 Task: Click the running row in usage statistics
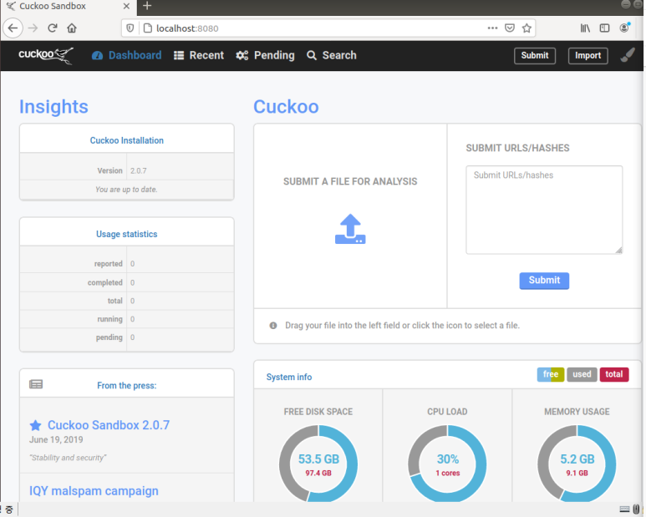pyautogui.click(x=127, y=319)
